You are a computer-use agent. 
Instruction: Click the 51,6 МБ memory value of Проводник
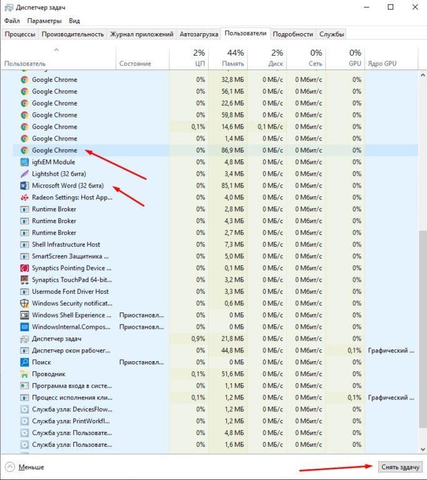(x=233, y=374)
